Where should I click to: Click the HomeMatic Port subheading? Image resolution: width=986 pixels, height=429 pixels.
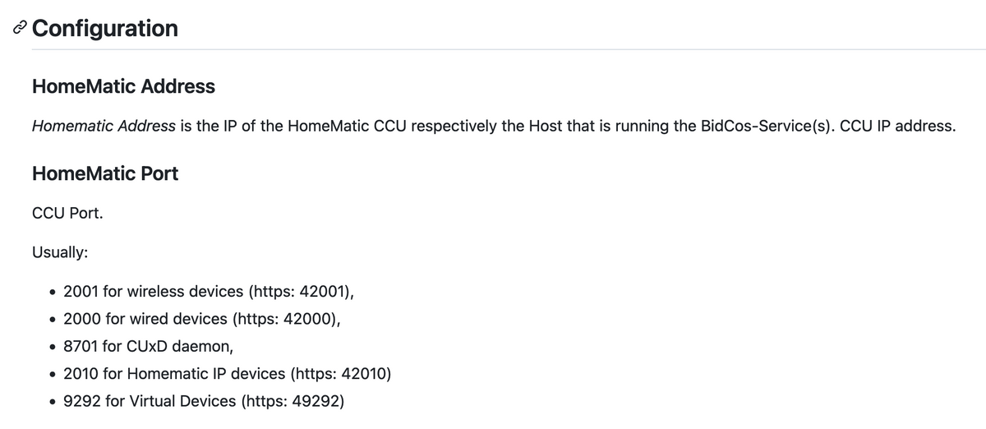click(x=105, y=174)
